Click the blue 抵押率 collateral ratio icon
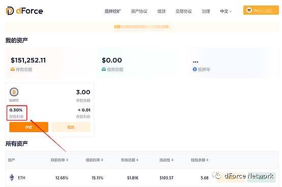Screen dimensions: 282x187 (195, 69)
